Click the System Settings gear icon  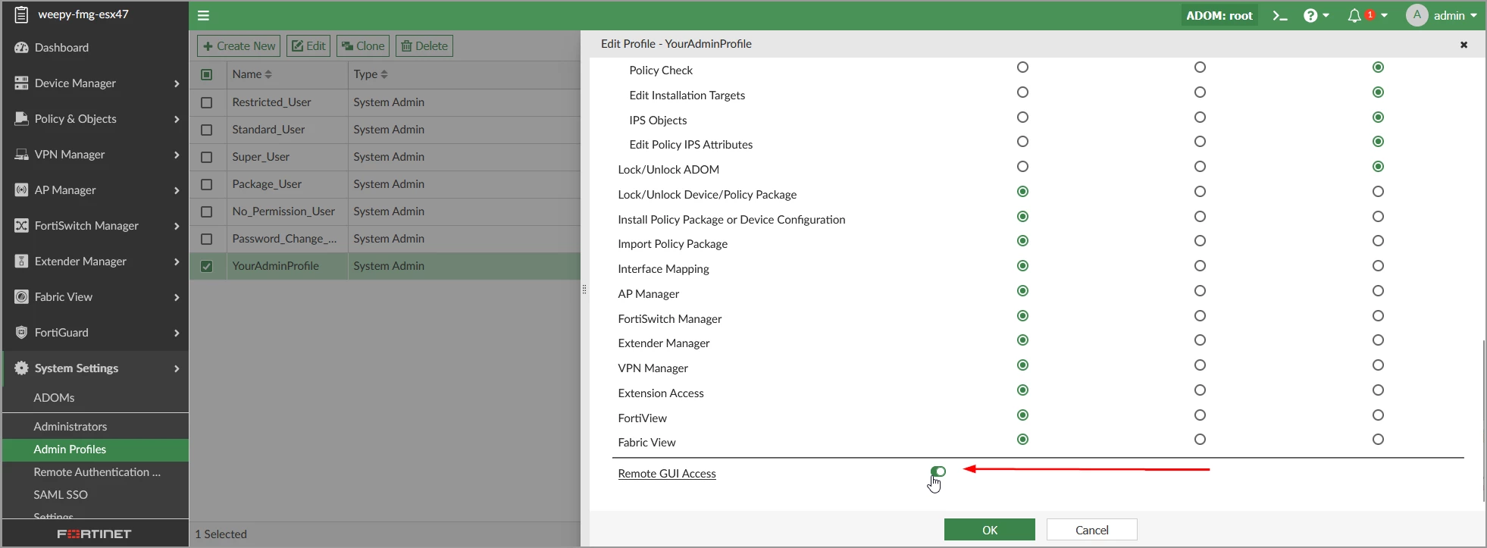click(x=21, y=368)
